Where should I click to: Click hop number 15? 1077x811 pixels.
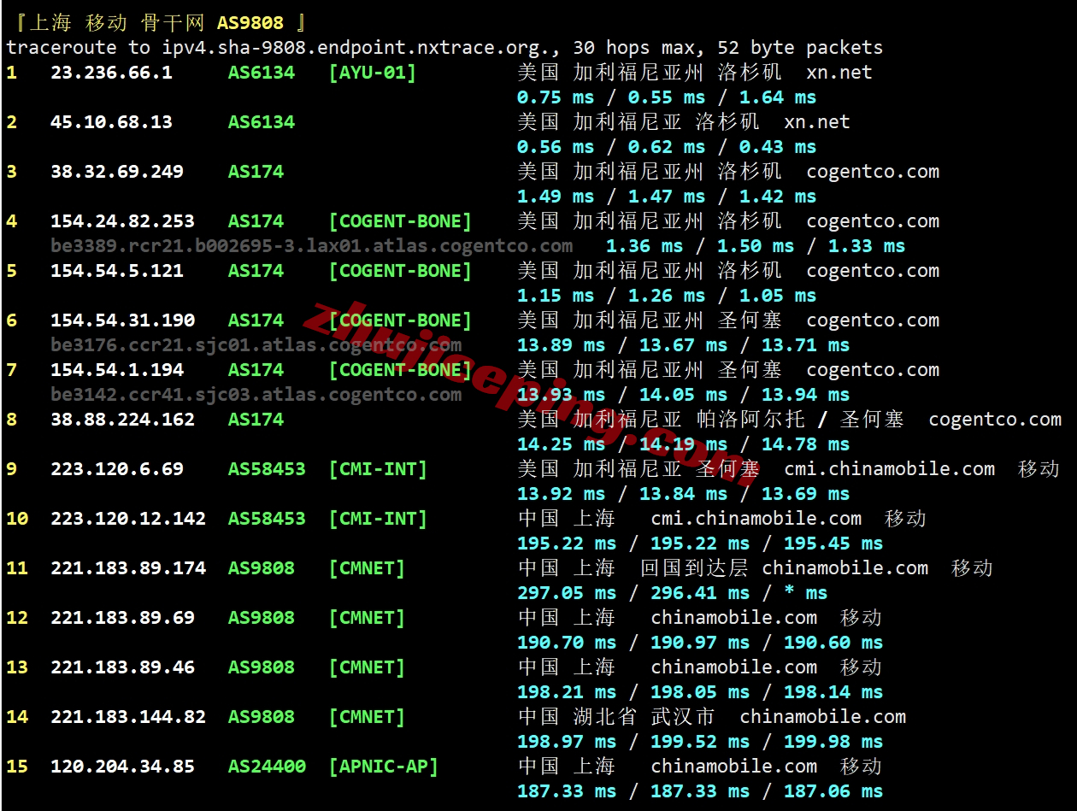pos(17,766)
